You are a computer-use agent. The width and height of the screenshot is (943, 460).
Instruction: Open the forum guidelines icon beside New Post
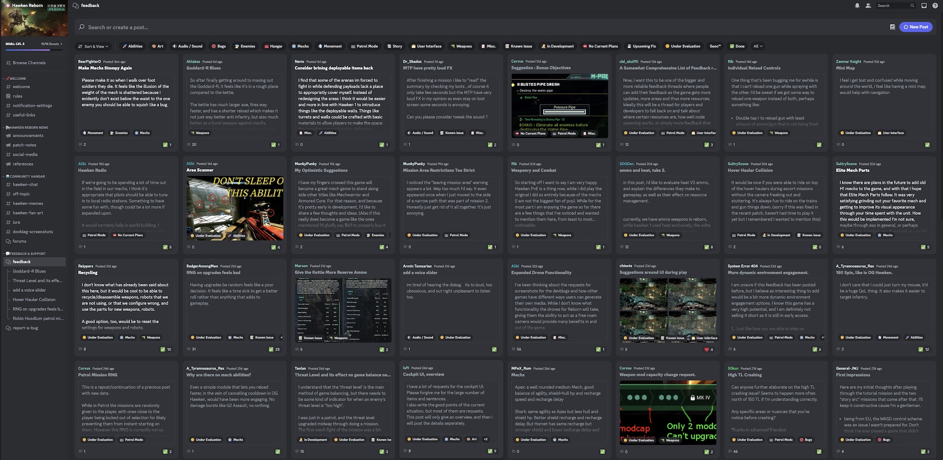coord(892,27)
